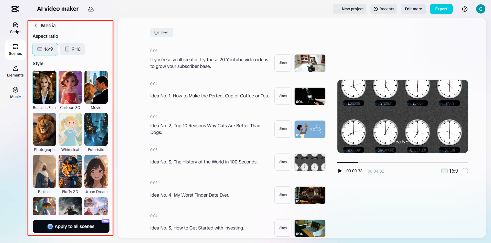The width and height of the screenshot is (491, 243).
Task: Select the 16:9 aspect ratio
Action: pos(45,49)
